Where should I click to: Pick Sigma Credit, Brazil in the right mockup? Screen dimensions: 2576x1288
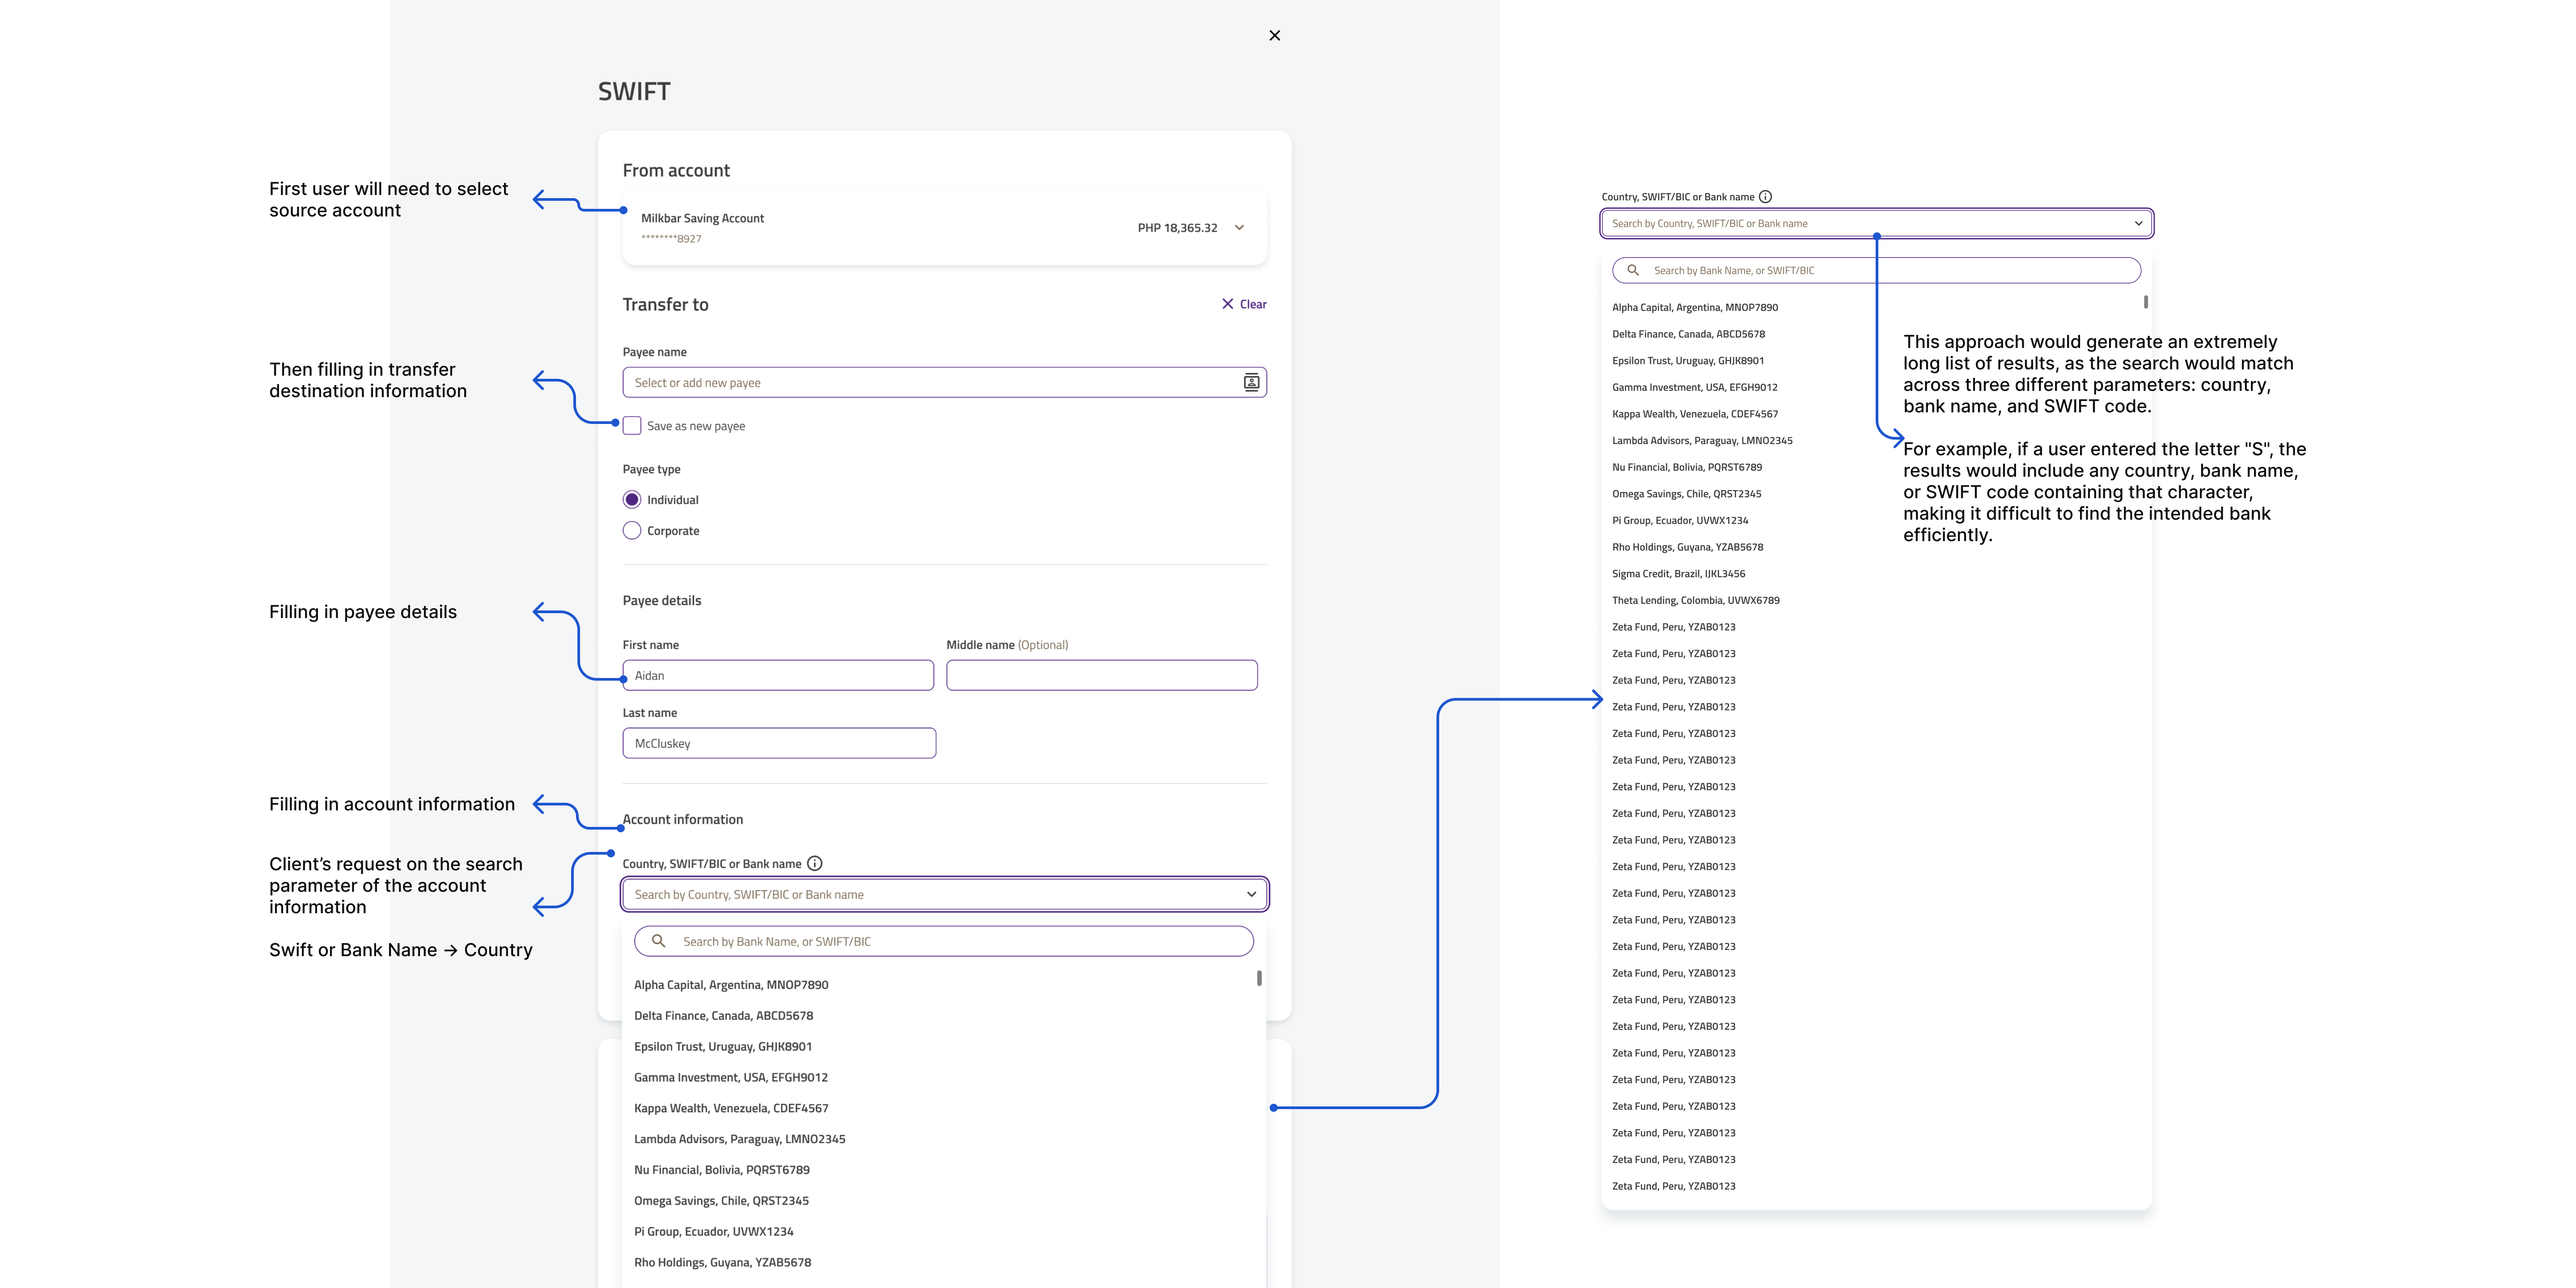click(1679, 574)
